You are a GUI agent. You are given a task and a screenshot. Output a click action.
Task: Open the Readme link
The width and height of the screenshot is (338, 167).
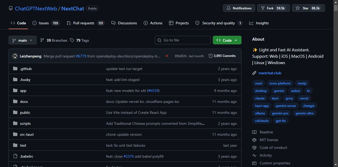(x=263, y=132)
